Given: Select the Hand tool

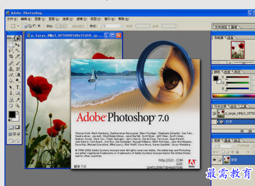Looking at the screenshot, I should click(11, 106).
